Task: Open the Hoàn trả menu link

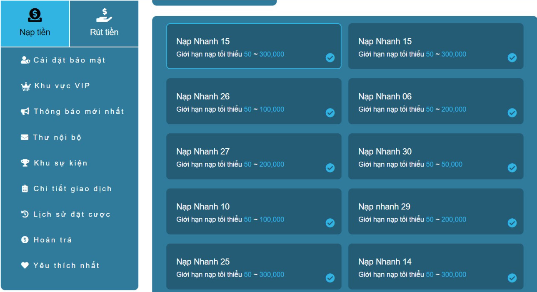Action: [52, 240]
